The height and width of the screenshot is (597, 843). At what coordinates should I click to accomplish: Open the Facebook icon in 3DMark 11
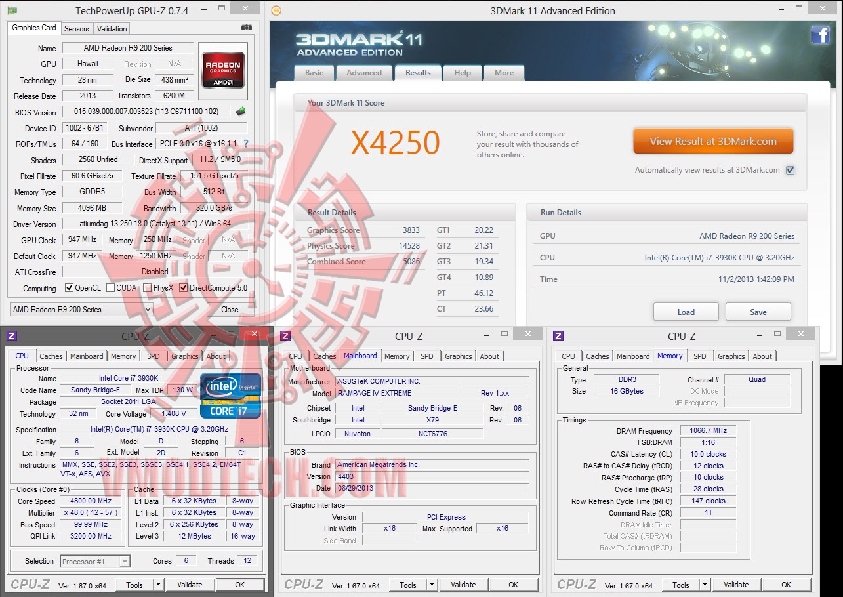(x=821, y=35)
